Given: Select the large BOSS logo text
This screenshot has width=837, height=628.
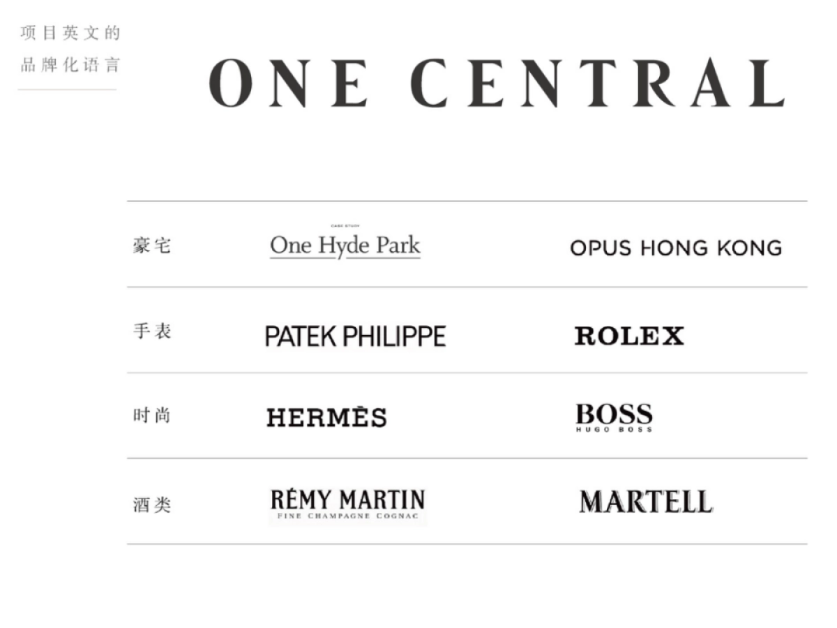Looking at the screenshot, I should click(x=614, y=414).
